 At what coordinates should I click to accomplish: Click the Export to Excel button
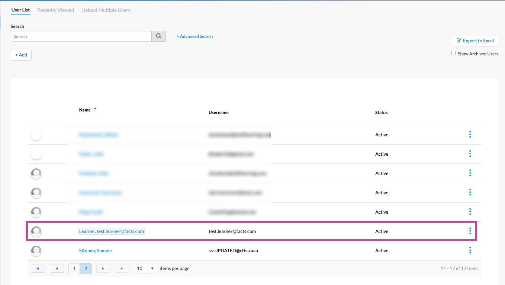pos(475,41)
